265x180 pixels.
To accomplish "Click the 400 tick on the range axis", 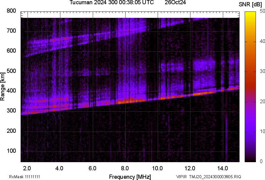I will coord(11,91).
